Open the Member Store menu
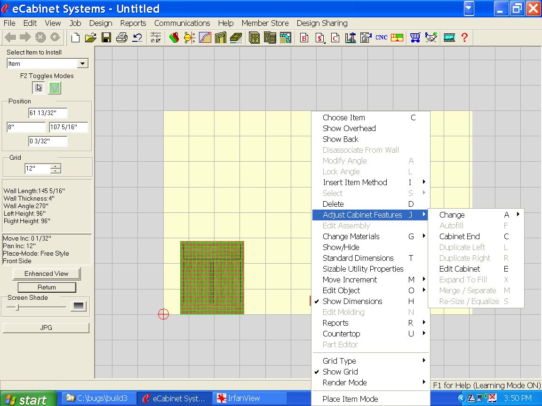The height and width of the screenshot is (406, 542). pyautogui.click(x=265, y=23)
